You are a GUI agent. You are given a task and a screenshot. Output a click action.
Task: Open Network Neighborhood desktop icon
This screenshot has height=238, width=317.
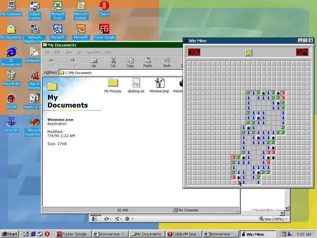pos(34,33)
